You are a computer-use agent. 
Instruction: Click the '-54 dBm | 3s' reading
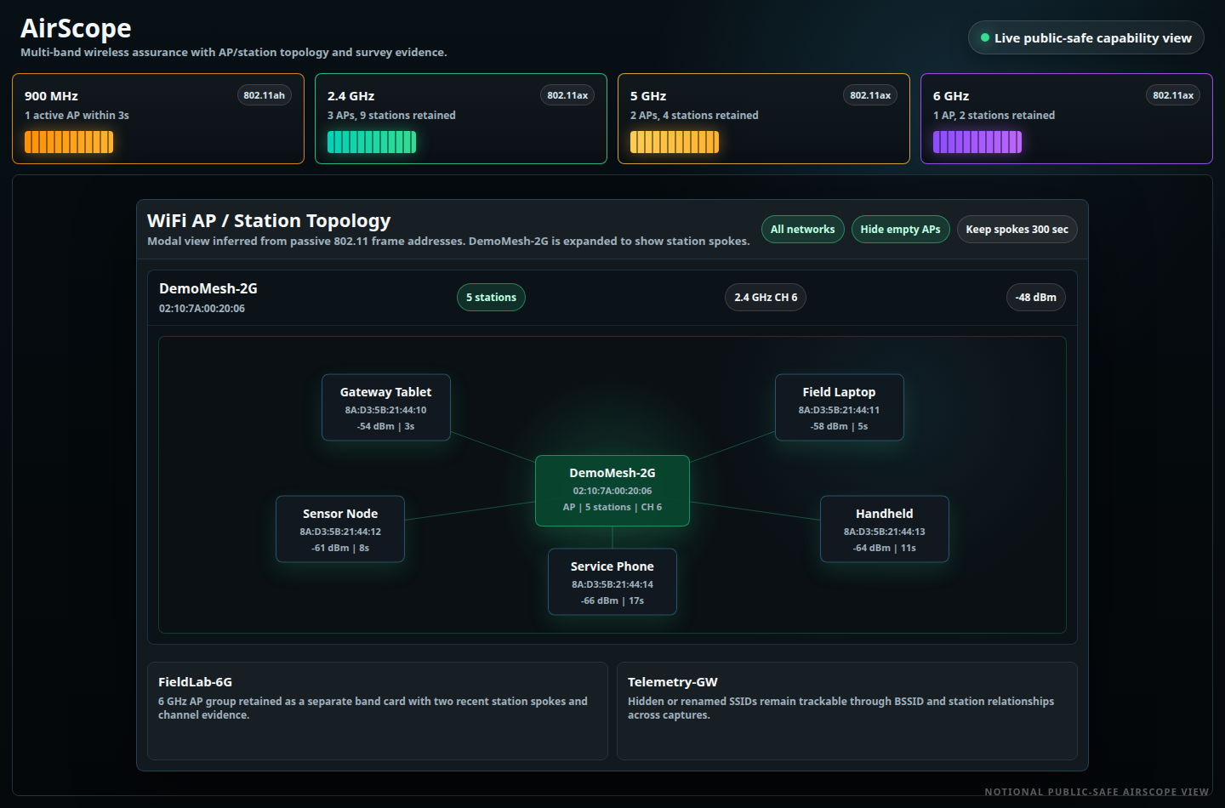click(x=386, y=426)
